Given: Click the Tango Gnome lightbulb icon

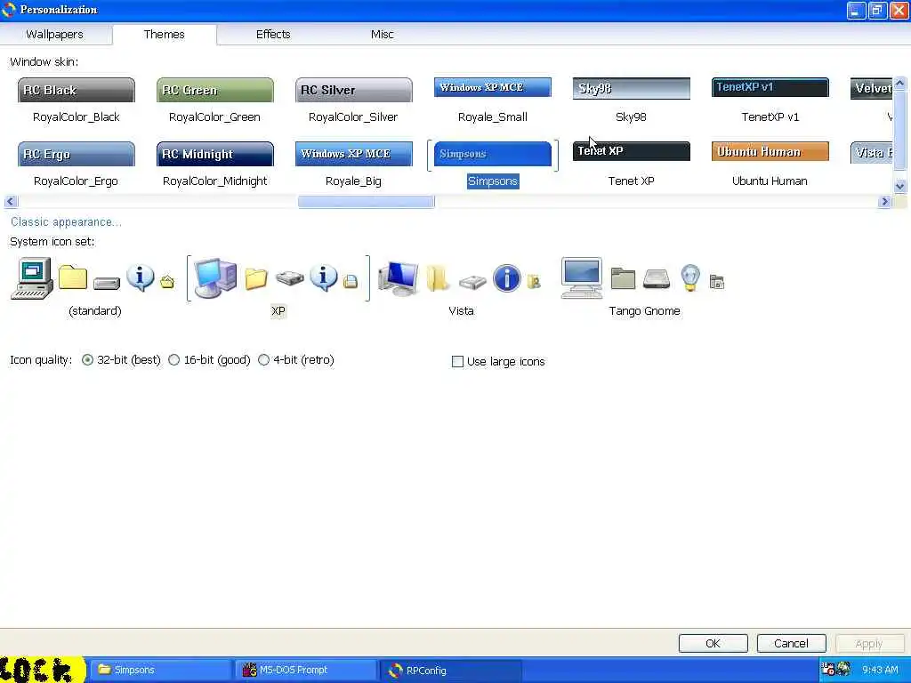Looking at the screenshot, I should (690, 277).
